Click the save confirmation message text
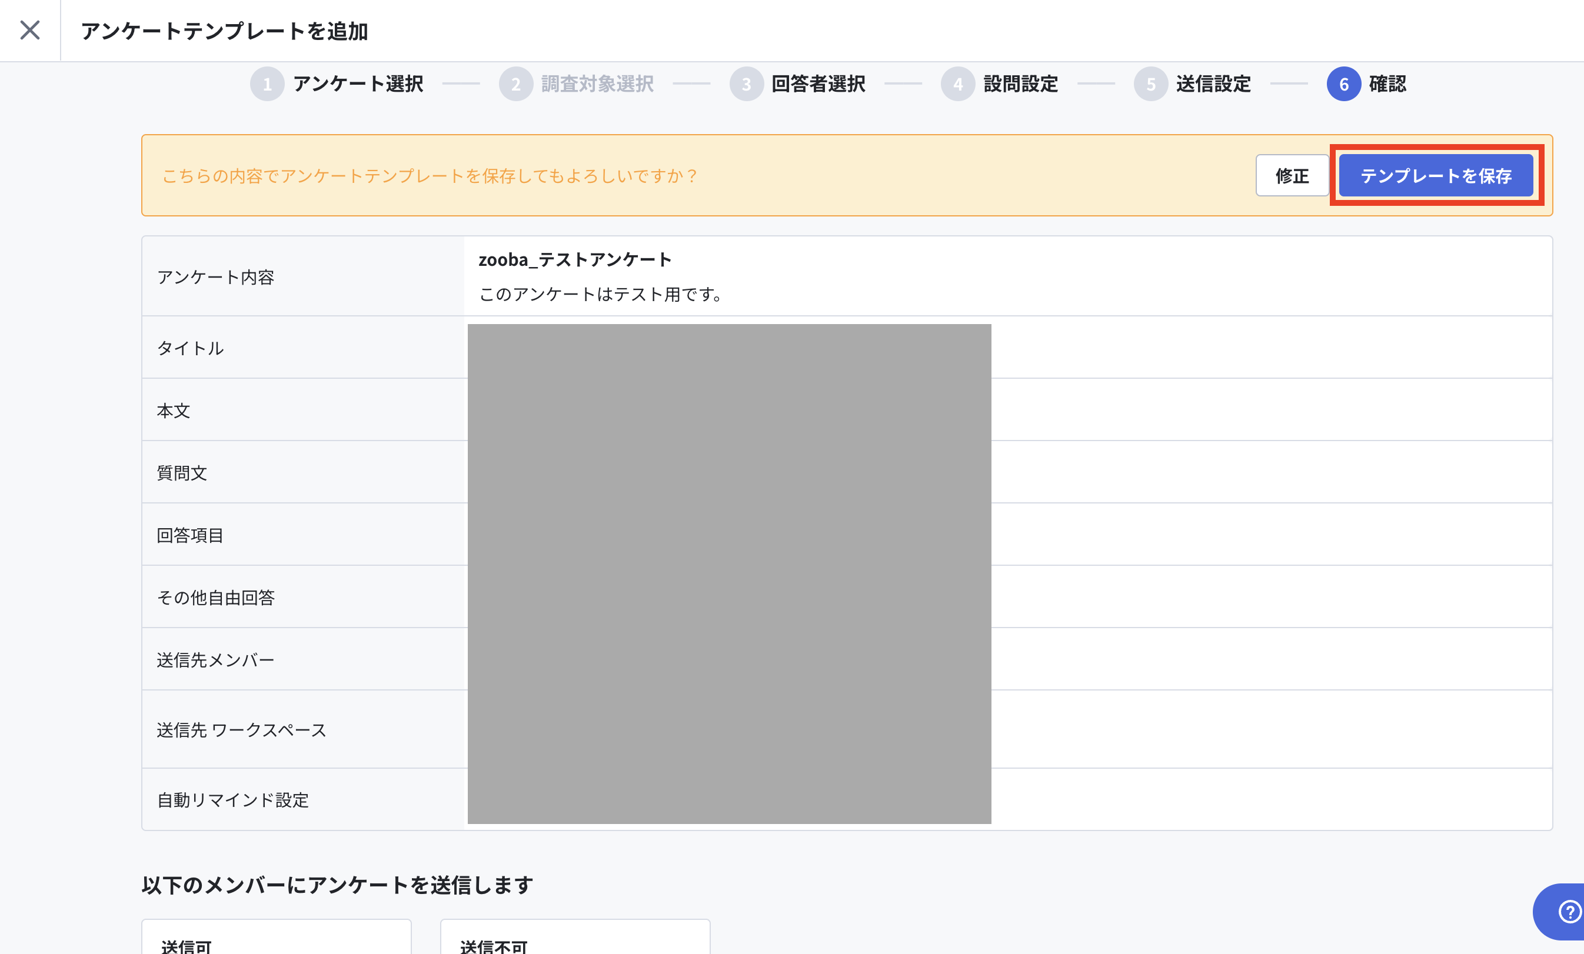 pyautogui.click(x=430, y=175)
